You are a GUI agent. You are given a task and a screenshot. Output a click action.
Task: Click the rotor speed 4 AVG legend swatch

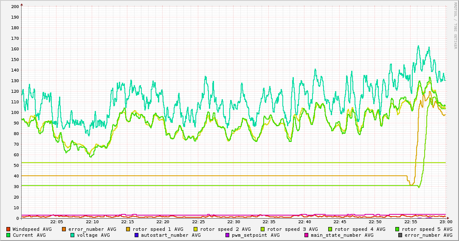331,229
